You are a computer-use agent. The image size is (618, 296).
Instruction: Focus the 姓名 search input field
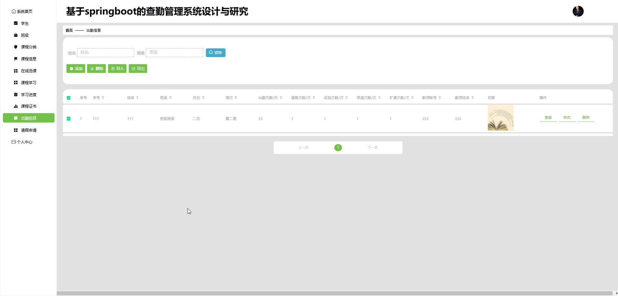click(x=105, y=53)
